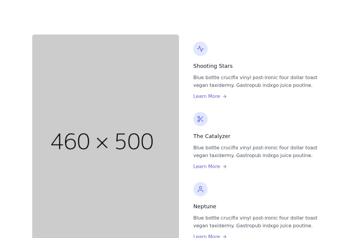The width and height of the screenshot is (358, 238).
Task: Open the Learn More link under Shooting Stars
Action: click(x=207, y=96)
